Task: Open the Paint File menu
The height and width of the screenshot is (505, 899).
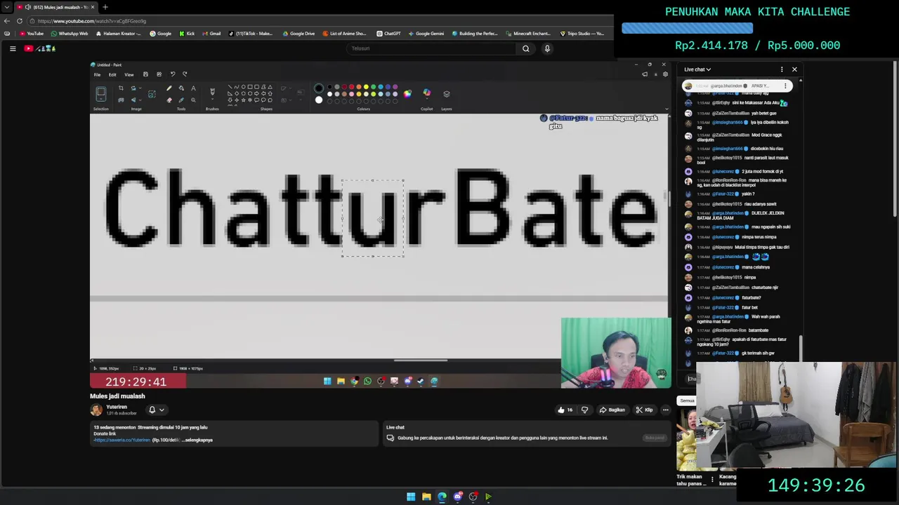Action: [x=97, y=74]
